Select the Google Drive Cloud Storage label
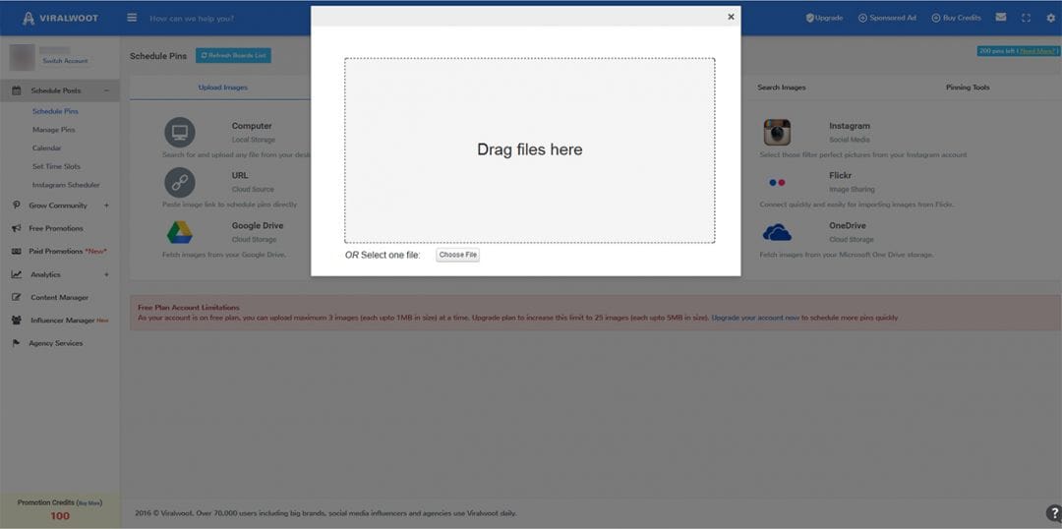Viewport: 1062px width, 529px height. click(x=258, y=232)
